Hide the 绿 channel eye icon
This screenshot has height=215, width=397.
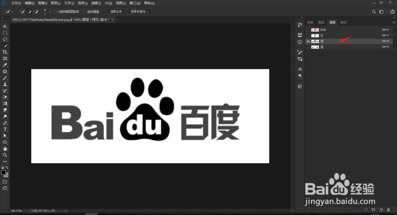[x=308, y=42]
